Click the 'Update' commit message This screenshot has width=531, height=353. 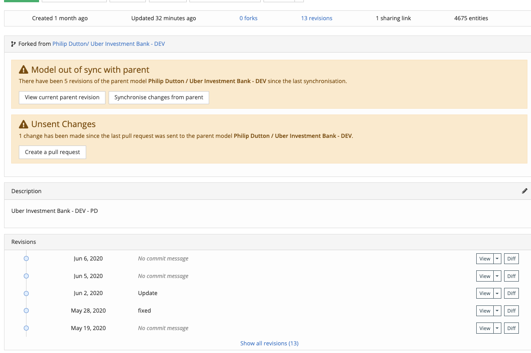pyautogui.click(x=148, y=293)
